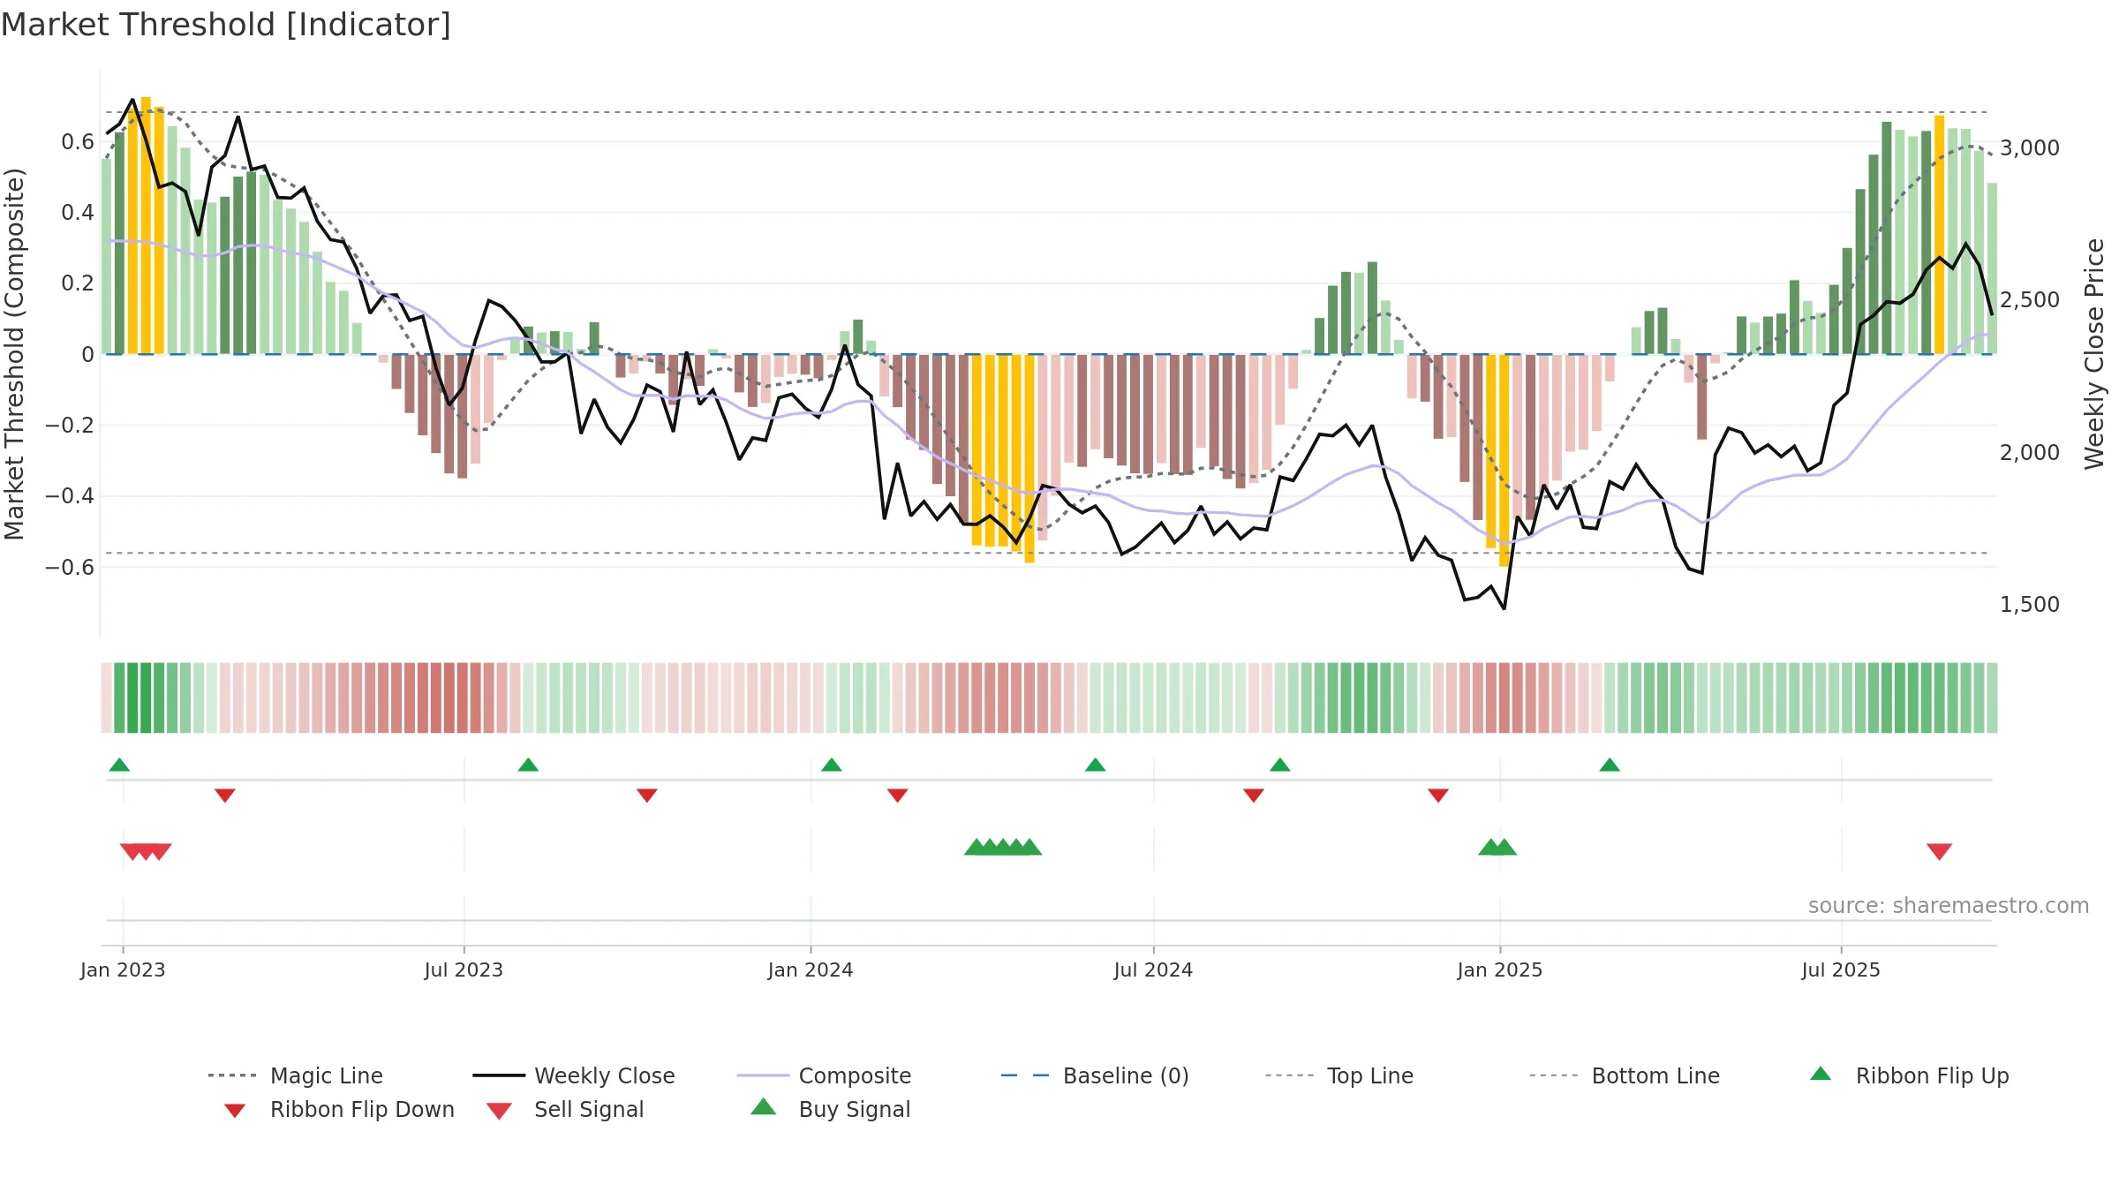Click the Jan 2024 x-axis label
The image size is (2119, 1192).
[x=811, y=970]
